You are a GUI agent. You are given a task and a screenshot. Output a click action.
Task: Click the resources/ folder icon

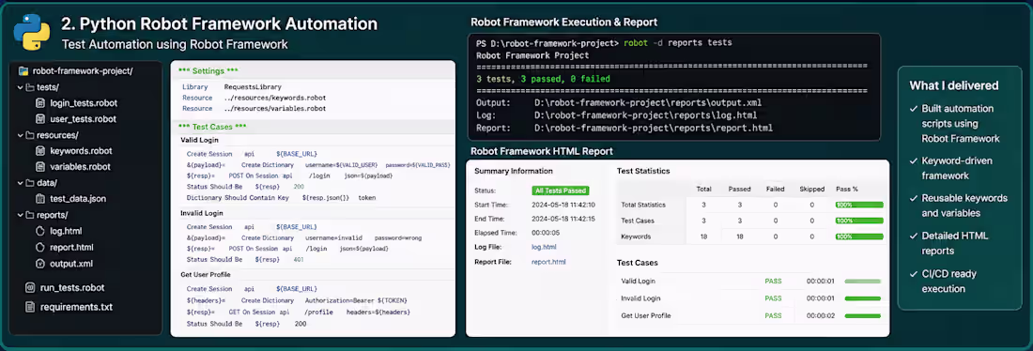coord(30,135)
